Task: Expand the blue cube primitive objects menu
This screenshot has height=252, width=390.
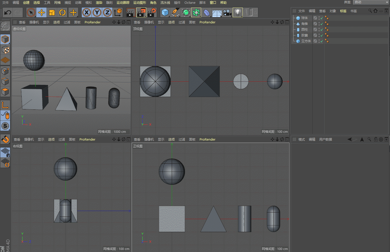Action: (165, 12)
